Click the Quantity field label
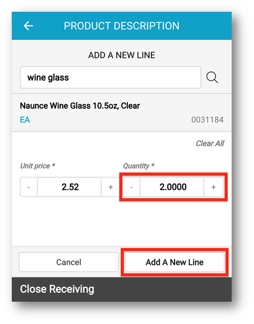Viewport: 254px width, 324px height. point(139,166)
